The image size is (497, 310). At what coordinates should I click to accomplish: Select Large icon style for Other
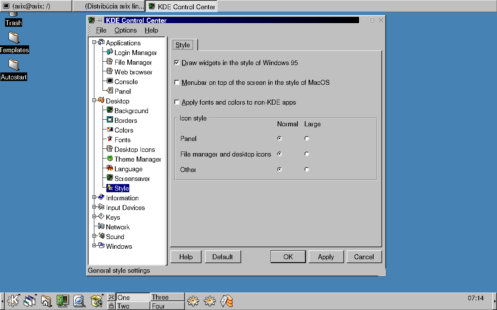coord(307,169)
